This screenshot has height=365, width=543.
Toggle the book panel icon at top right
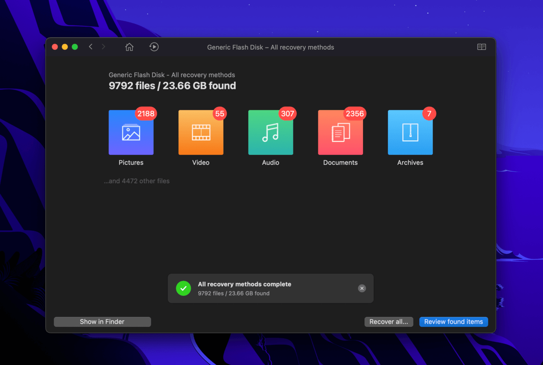[x=481, y=47]
